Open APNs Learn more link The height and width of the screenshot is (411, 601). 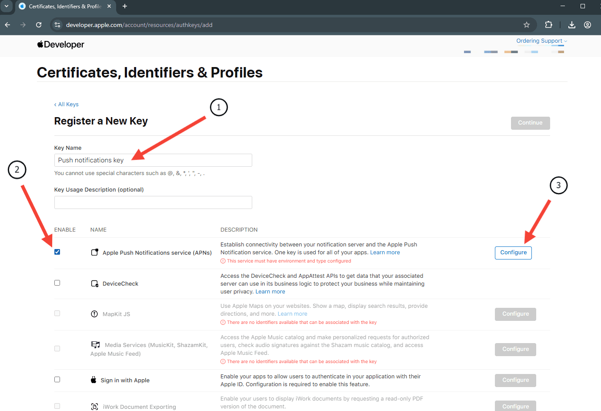(x=385, y=253)
